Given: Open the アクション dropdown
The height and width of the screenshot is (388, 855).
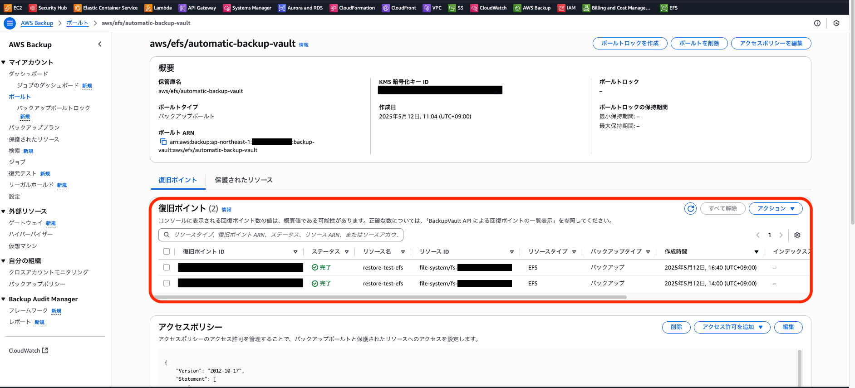Looking at the screenshot, I should click(776, 208).
